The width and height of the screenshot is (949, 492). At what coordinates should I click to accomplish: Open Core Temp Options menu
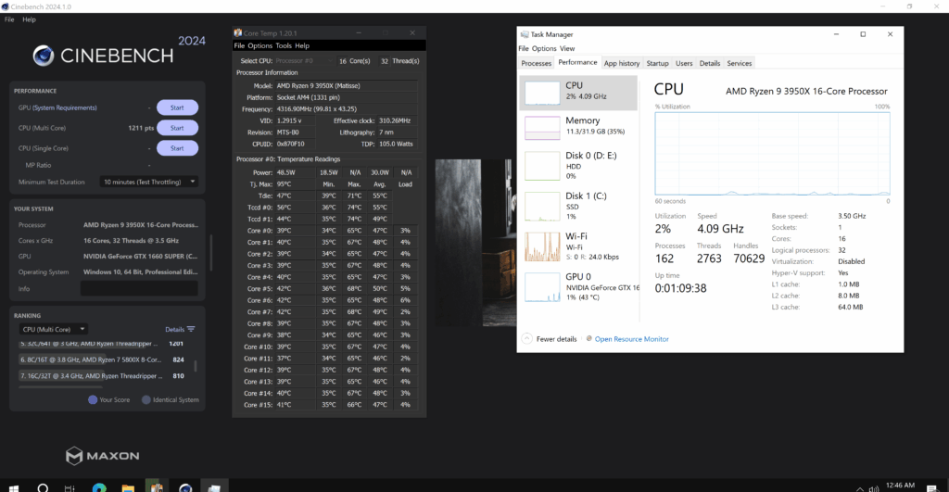coord(260,46)
